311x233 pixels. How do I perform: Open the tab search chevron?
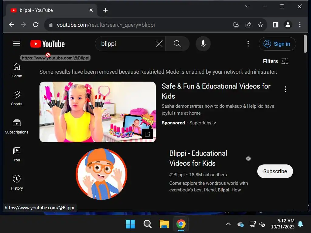[x=247, y=6]
